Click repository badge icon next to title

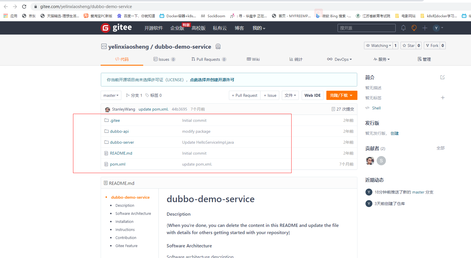click(x=218, y=46)
